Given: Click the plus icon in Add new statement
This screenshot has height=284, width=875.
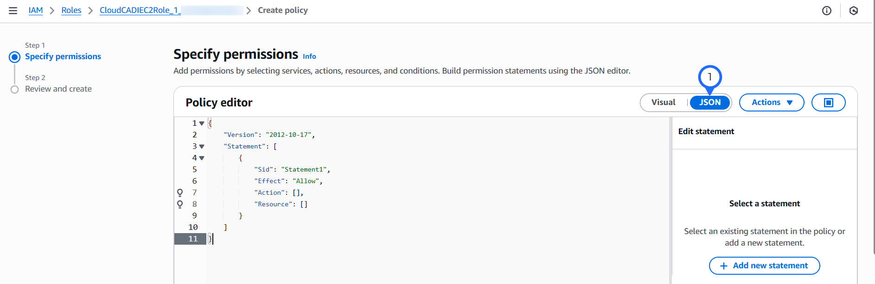Looking at the screenshot, I should (723, 266).
